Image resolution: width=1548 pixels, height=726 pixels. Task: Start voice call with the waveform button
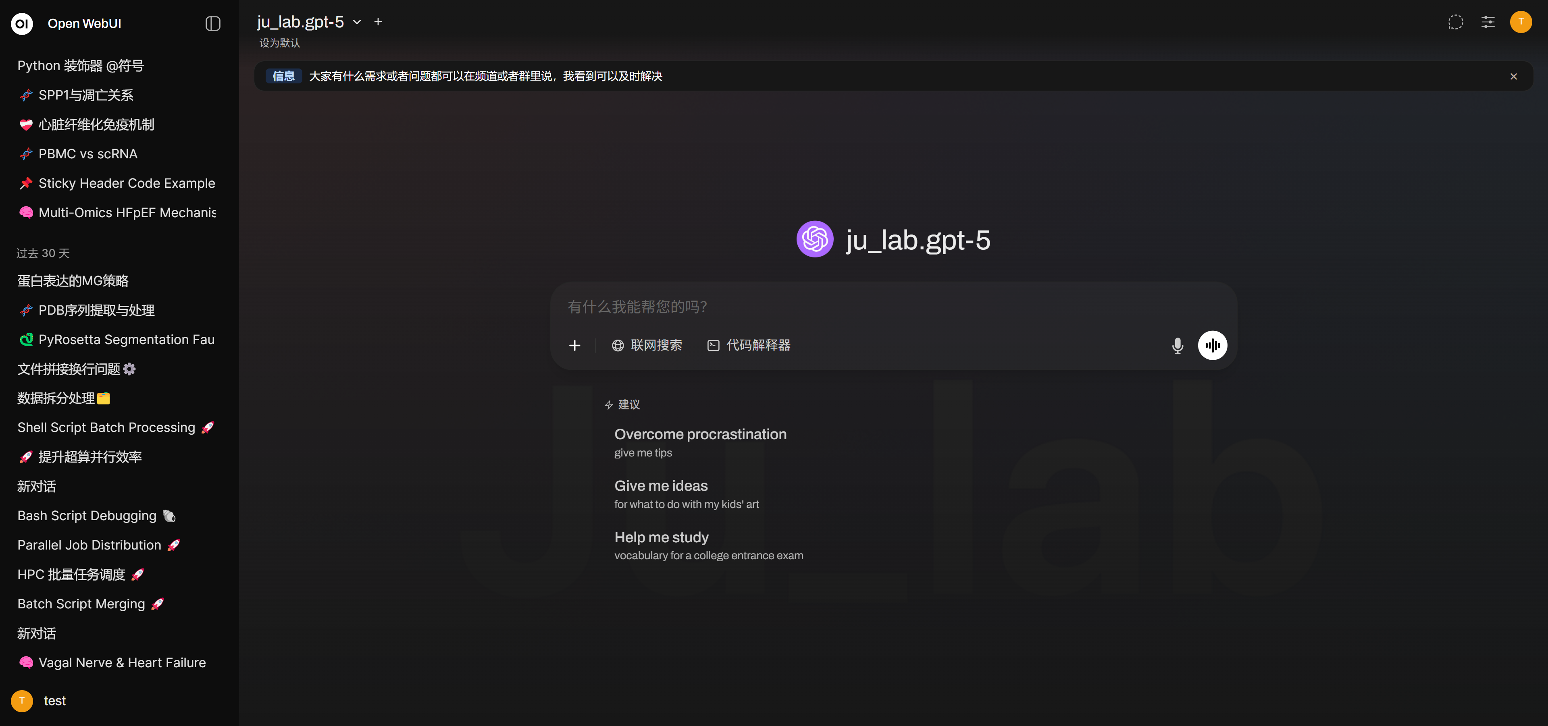tap(1213, 345)
